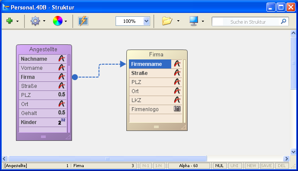Click the green plus add icon

pyautogui.click(x=9, y=21)
